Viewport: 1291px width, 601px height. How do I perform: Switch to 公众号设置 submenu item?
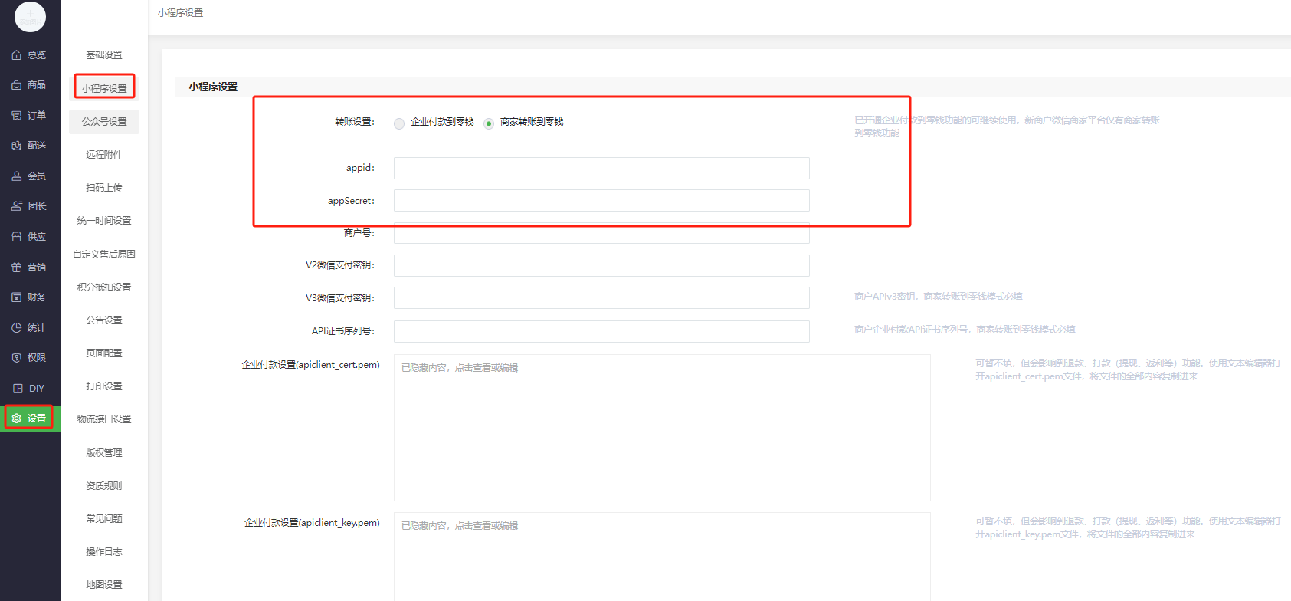(104, 122)
